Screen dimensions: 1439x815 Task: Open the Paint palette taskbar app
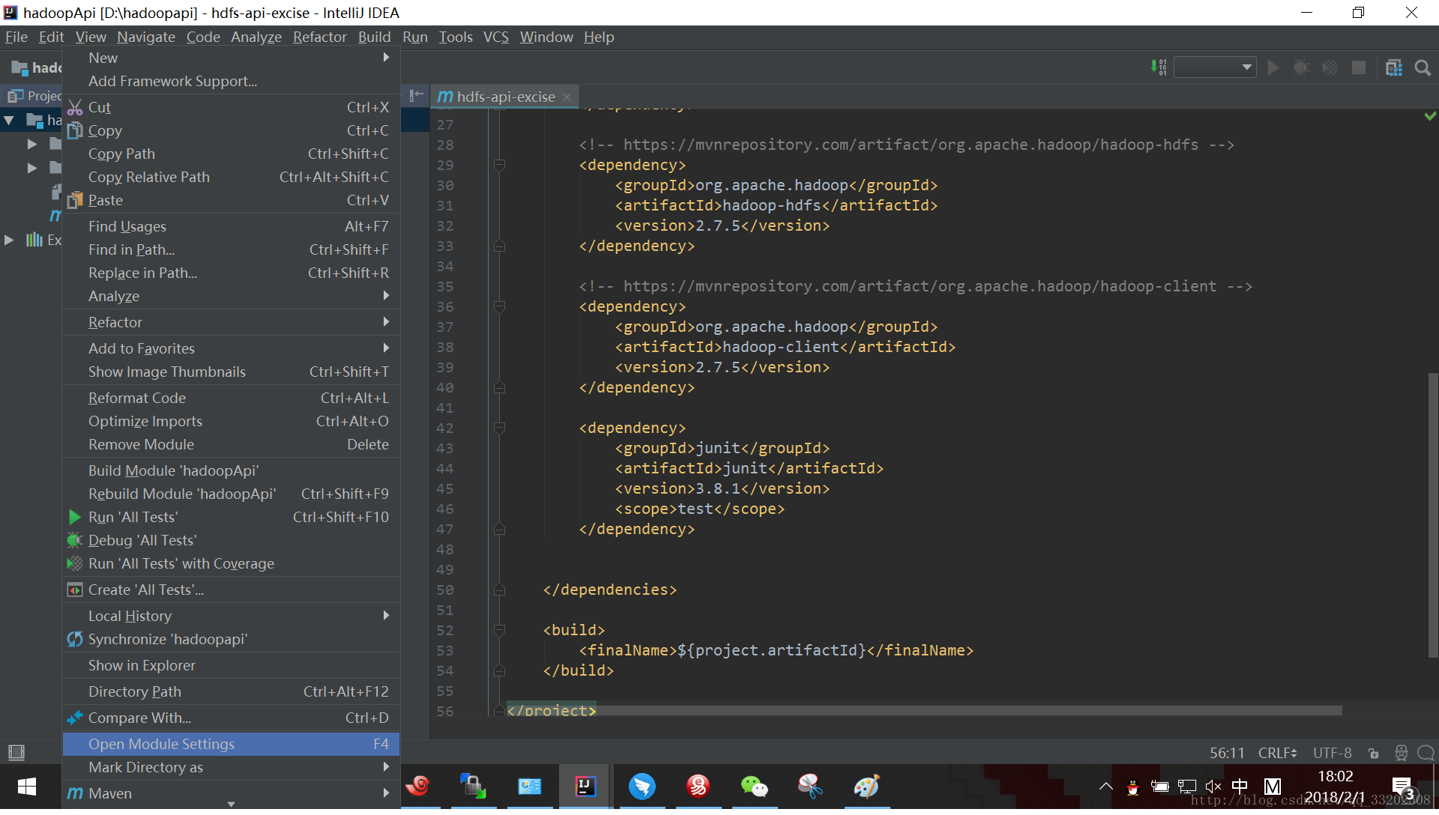click(x=866, y=787)
